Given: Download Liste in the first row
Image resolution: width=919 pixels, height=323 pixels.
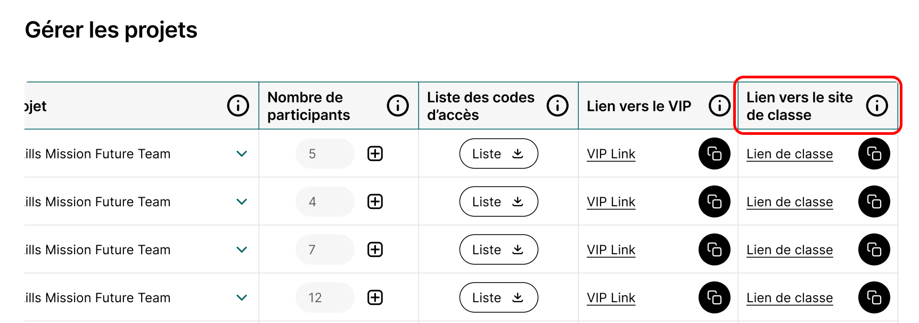Looking at the screenshot, I should pyautogui.click(x=498, y=154).
